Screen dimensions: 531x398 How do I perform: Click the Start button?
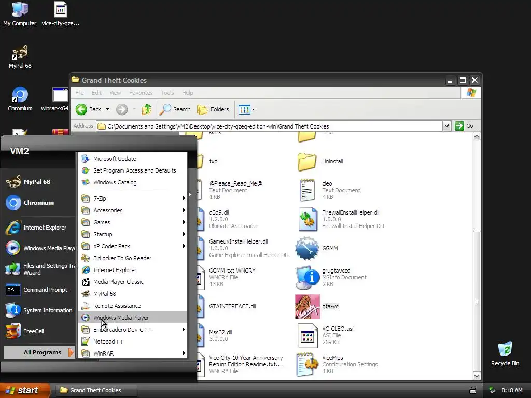click(x=25, y=390)
